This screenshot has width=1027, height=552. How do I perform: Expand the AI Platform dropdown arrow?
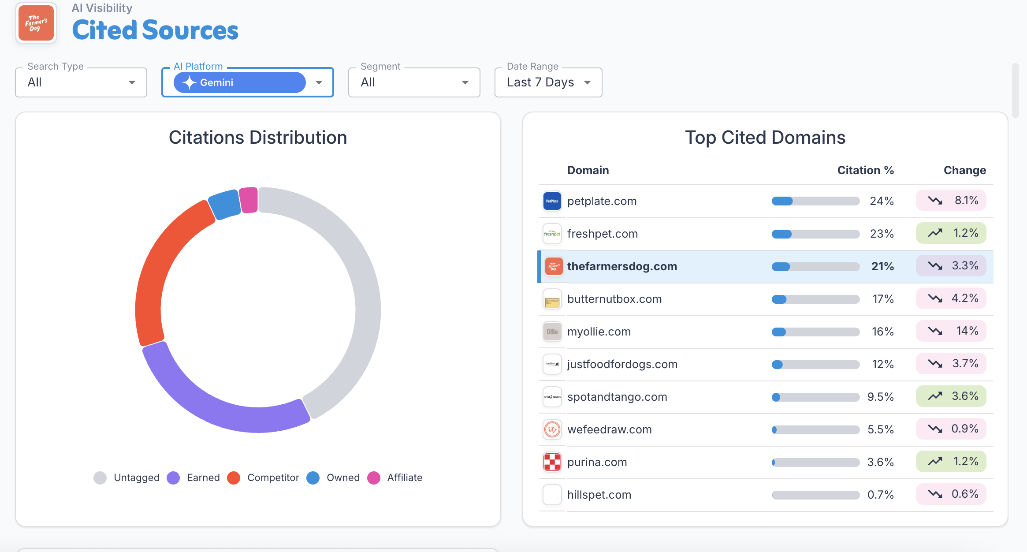[319, 82]
